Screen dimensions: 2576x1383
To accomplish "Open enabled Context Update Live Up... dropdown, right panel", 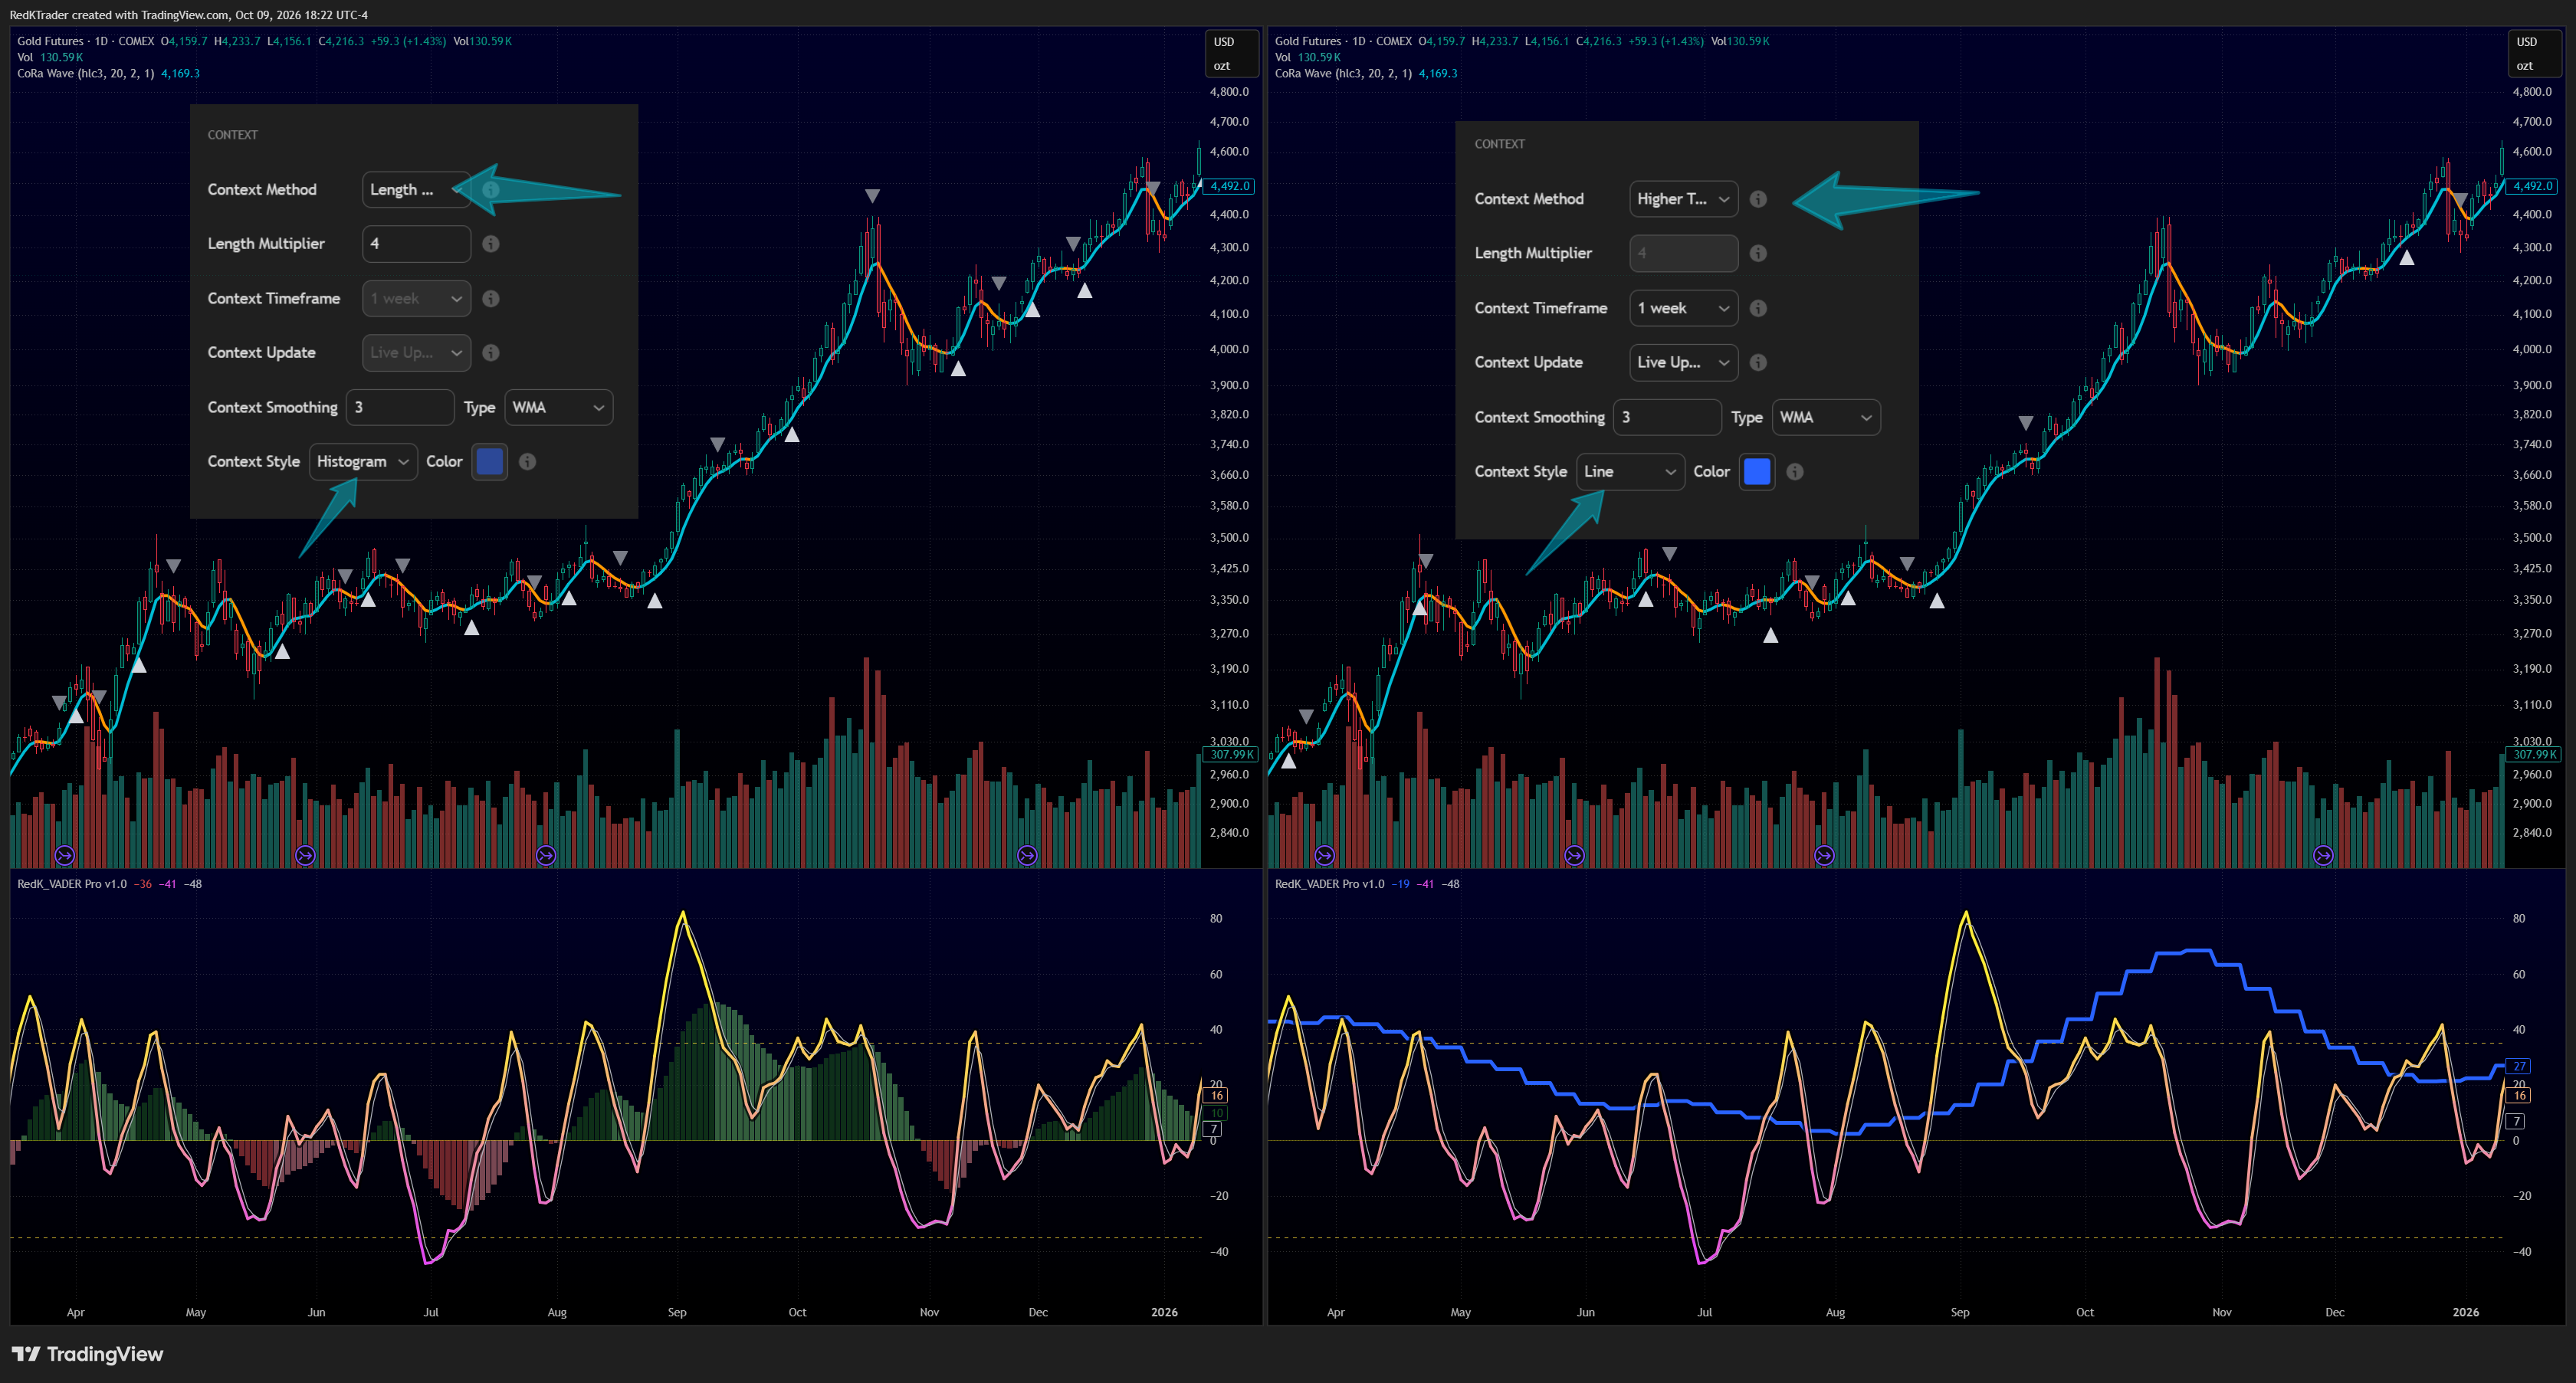I will click(1683, 362).
